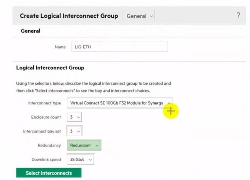250x180 pixels.
Task: Click the Select interconnects button
Action: (x=49, y=173)
